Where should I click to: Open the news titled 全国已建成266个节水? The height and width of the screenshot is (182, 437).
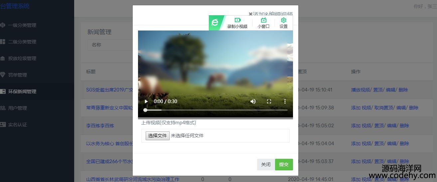coord(109,161)
